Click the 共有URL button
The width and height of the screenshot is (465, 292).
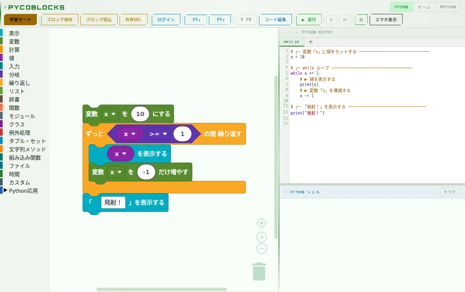[x=133, y=20]
